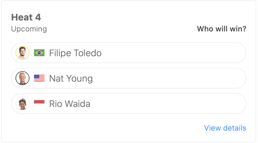258x143 pixels.
Task: Click the Indonesia flag icon
Action: click(x=39, y=102)
